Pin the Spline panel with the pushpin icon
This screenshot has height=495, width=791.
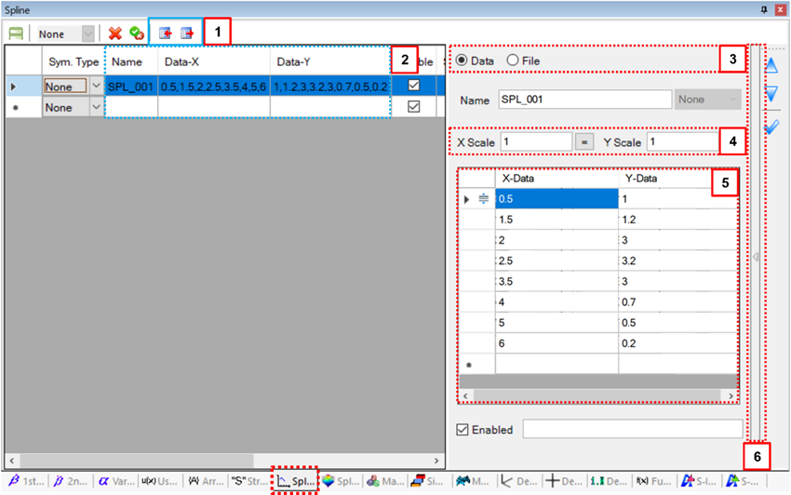(x=764, y=9)
